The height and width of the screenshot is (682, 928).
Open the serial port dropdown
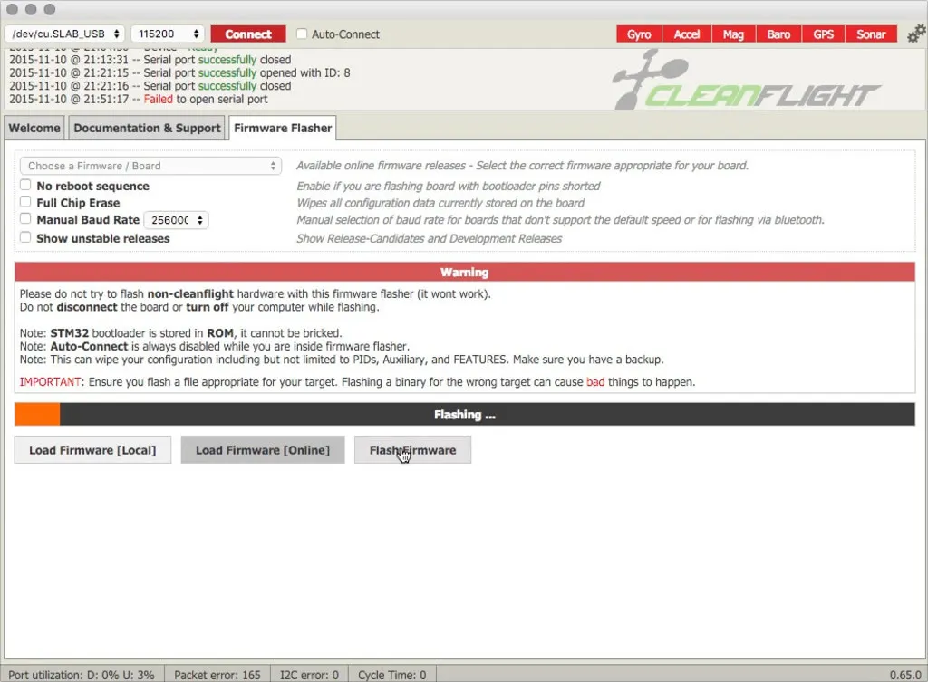64,34
